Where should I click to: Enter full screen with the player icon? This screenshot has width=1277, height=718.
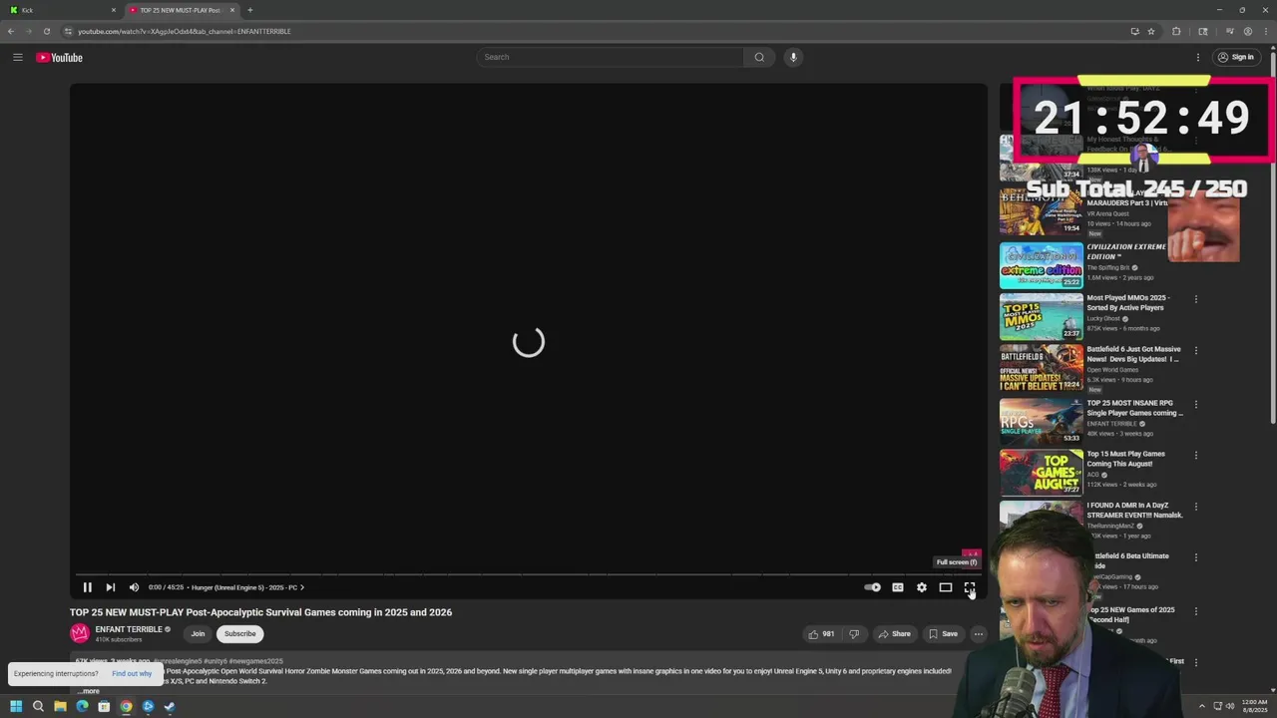[x=970, y=587]
